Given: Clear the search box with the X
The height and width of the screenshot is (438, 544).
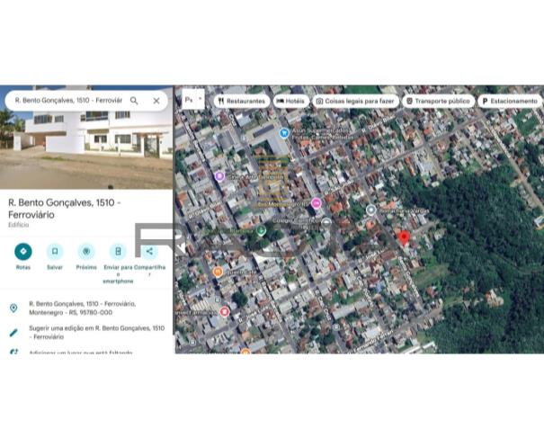Looking at the screenshot, I should pyautogui.click(x=156, y=101).
